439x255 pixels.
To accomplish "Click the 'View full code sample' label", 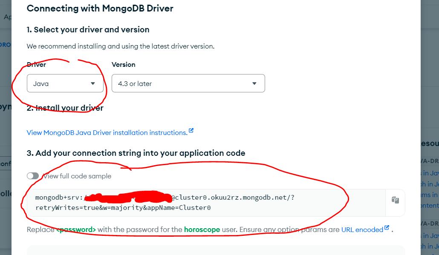I will [x=77, y=176].
